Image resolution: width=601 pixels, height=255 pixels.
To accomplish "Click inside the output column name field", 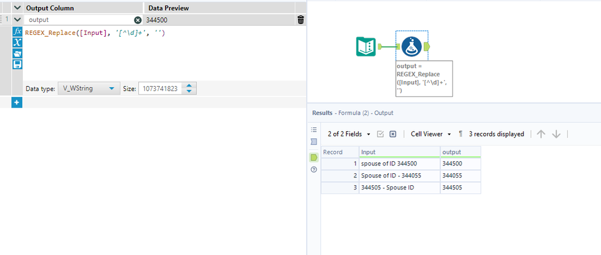I will 80,20.
